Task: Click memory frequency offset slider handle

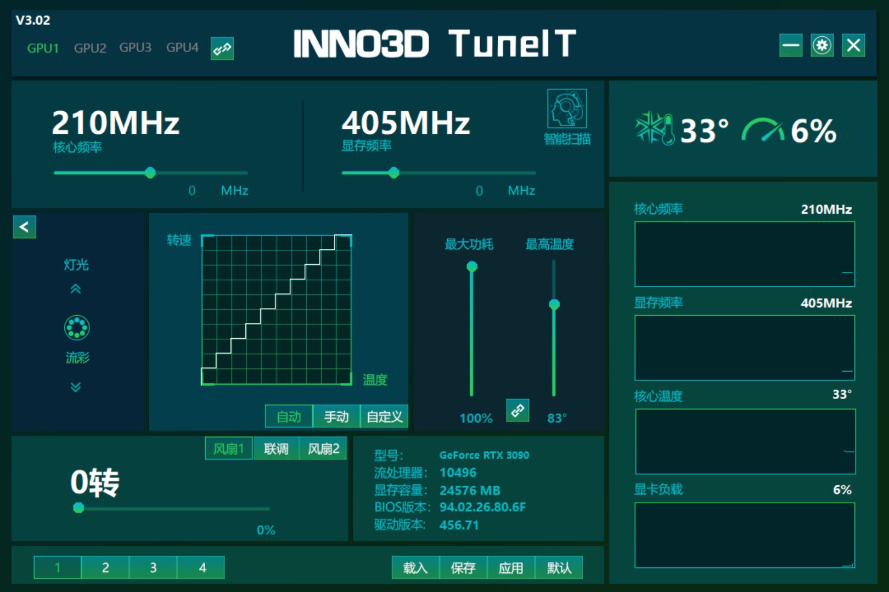Action: 393,173
